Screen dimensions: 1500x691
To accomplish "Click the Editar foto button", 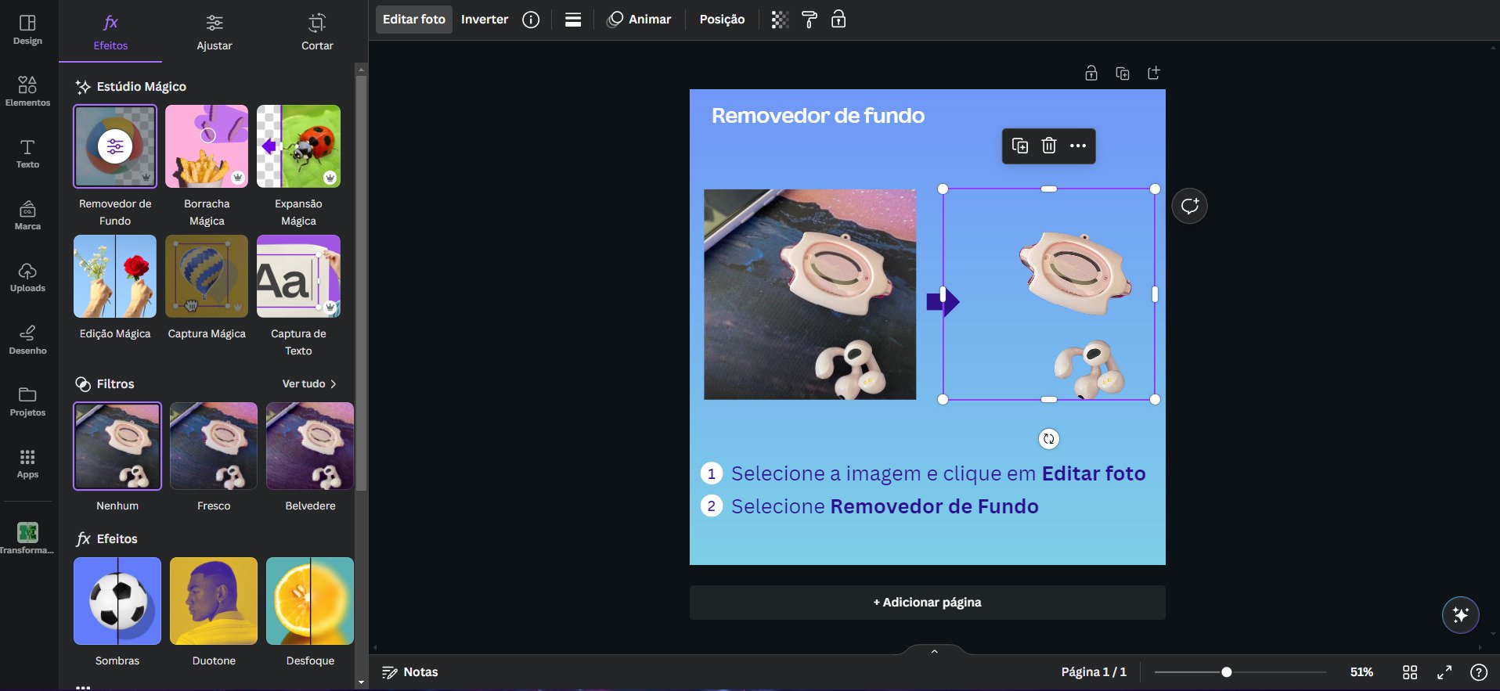I will (413, 20).
